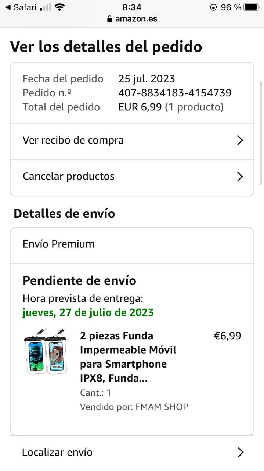This screenshot has height=471, width=264.
Task: Open the chevron next to Localizar envío
Action: [241, 452]
